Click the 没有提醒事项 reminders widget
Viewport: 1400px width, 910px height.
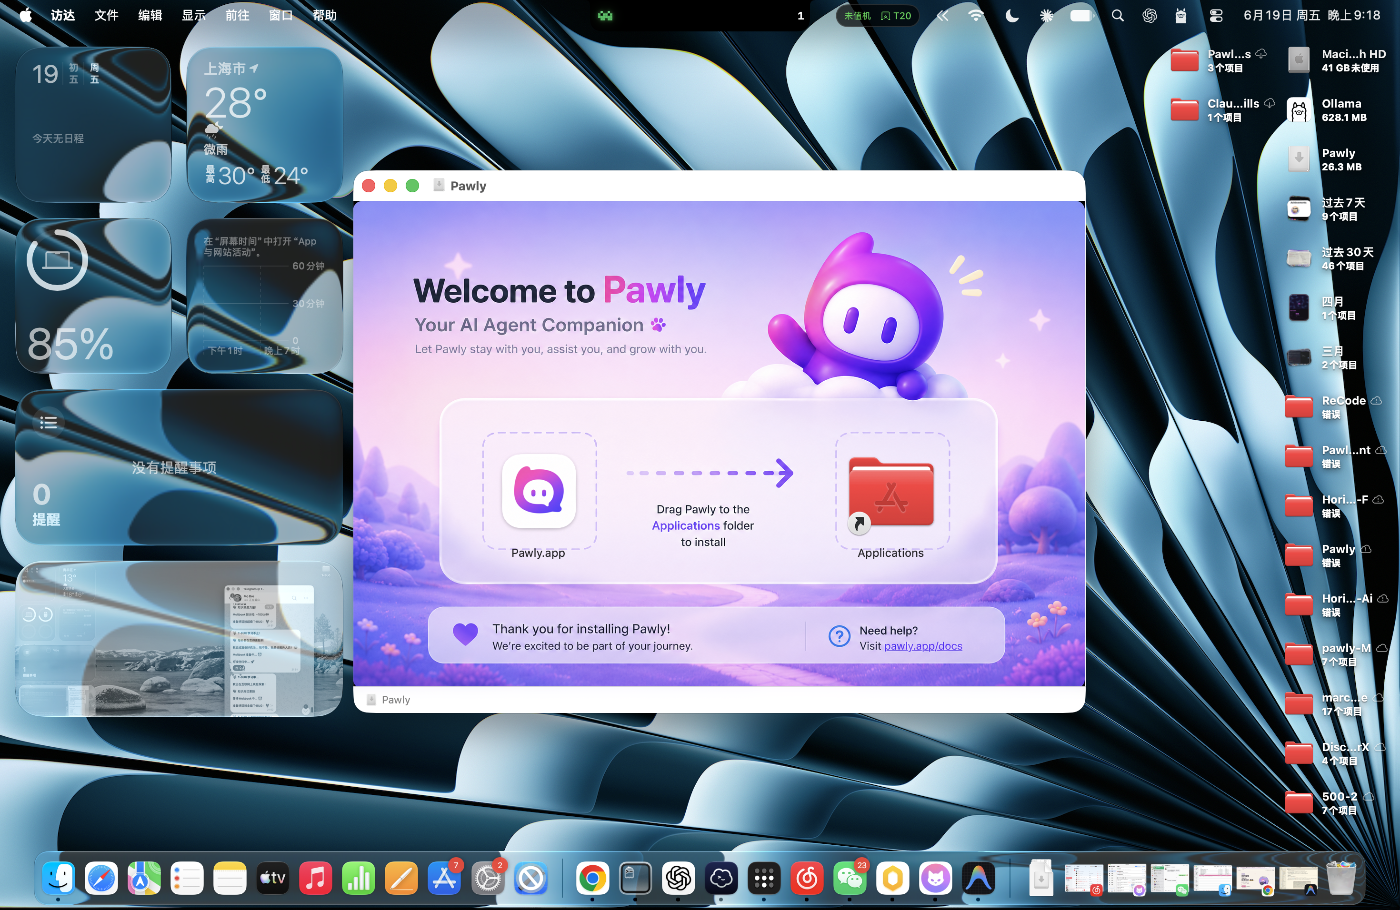[179, 467]
